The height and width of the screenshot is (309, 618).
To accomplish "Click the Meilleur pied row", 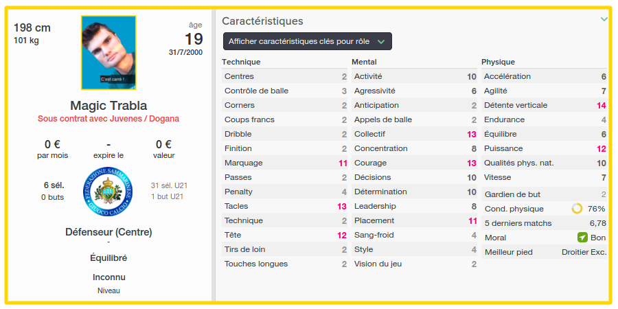I will [x=545, y=252].
